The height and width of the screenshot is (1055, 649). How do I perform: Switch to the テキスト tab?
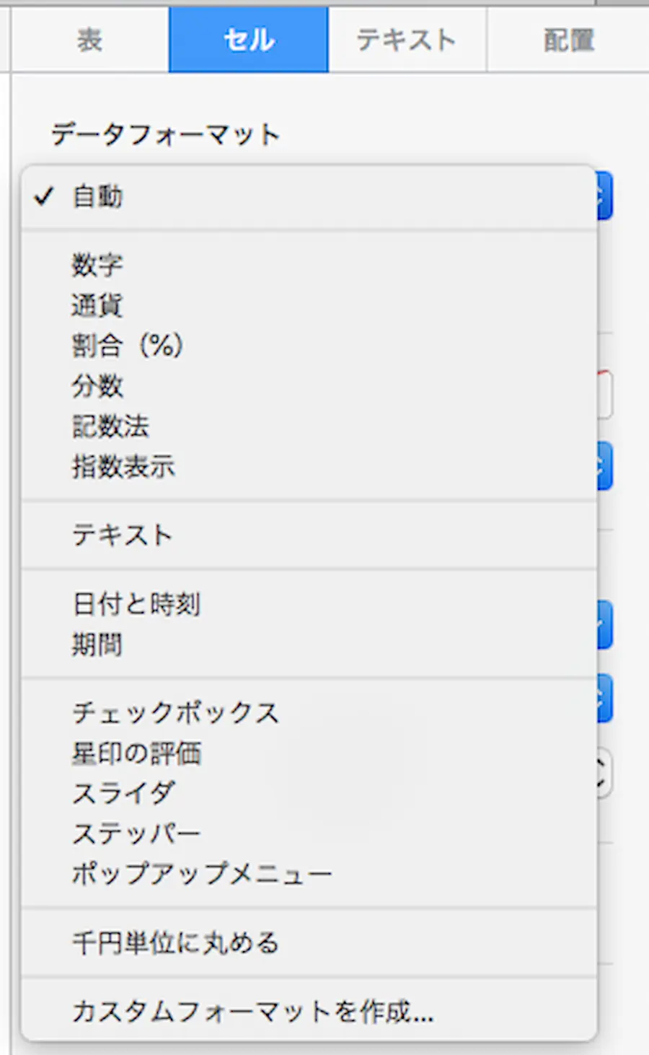[407, 40]
